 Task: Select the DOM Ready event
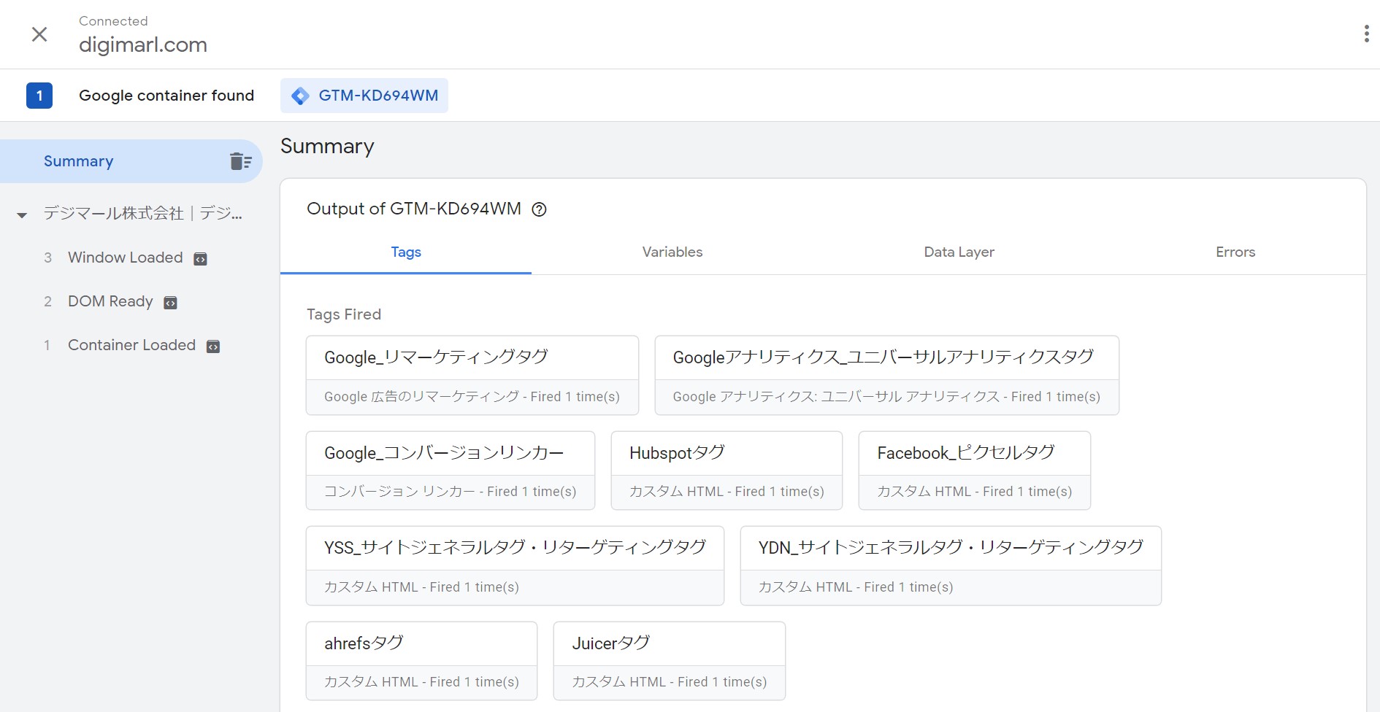click(x=110, y=301)
